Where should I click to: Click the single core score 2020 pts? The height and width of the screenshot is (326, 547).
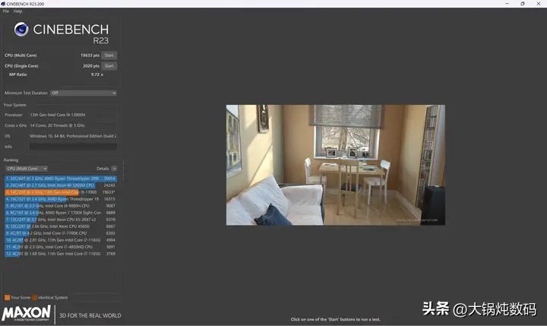click(x=91, y=66)
